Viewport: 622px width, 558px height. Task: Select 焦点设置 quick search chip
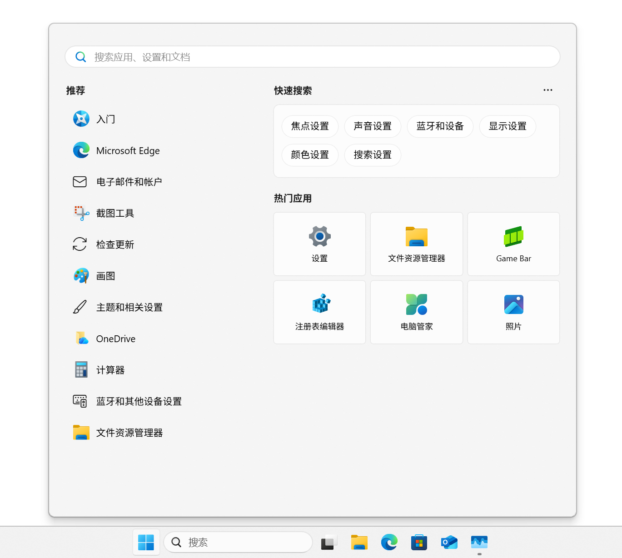(x=310, y=126)
